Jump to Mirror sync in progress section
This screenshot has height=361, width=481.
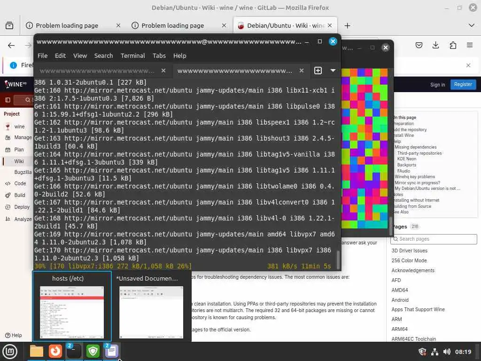(417, 183)
